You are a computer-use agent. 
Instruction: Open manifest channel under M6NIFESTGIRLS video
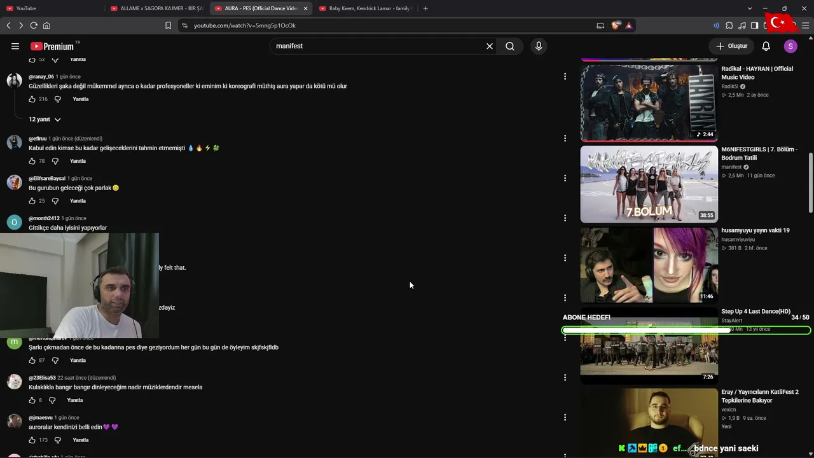tap(731, 167)
